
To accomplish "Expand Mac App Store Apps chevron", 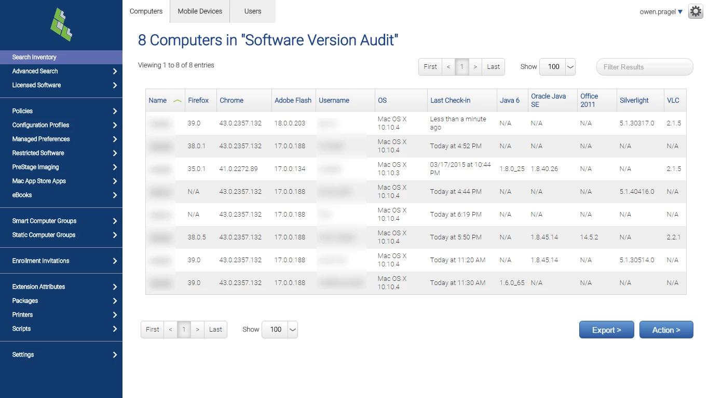I will [x=115, y=181].
